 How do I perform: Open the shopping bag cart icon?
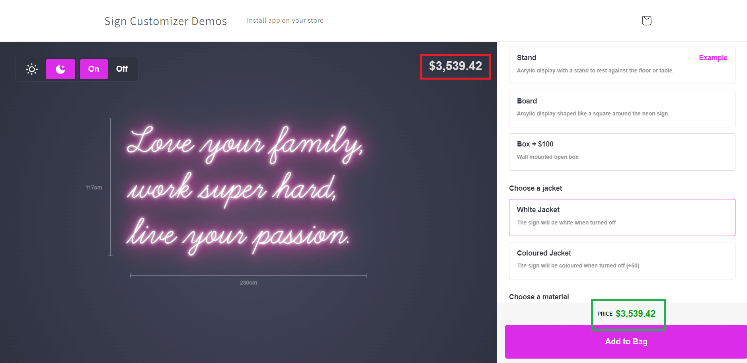646,20
